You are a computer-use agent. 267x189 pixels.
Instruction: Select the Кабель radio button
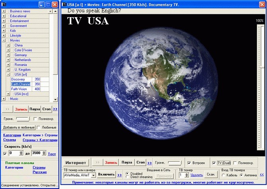pos(224,175)
